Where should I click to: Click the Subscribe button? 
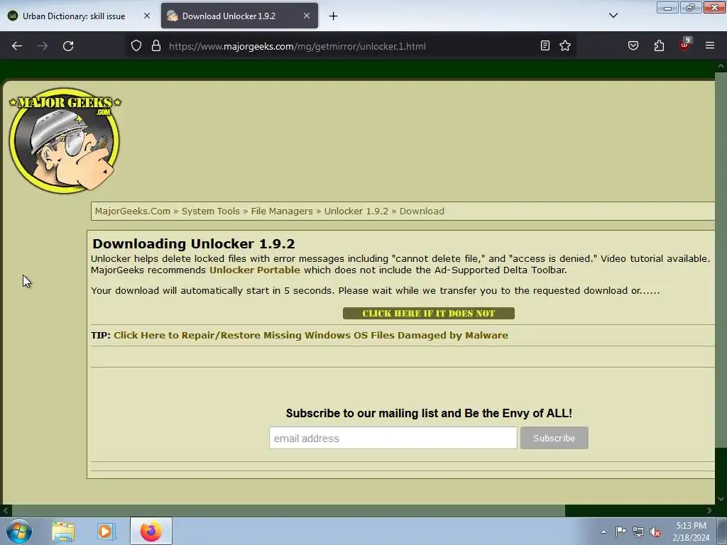(554, 438)
